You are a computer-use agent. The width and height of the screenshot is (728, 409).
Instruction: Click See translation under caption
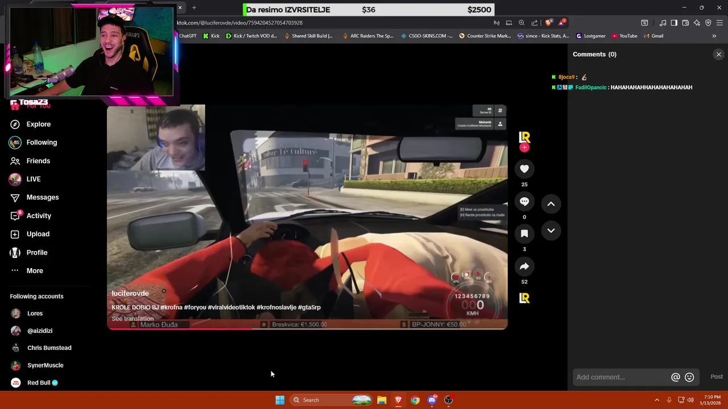133,319
